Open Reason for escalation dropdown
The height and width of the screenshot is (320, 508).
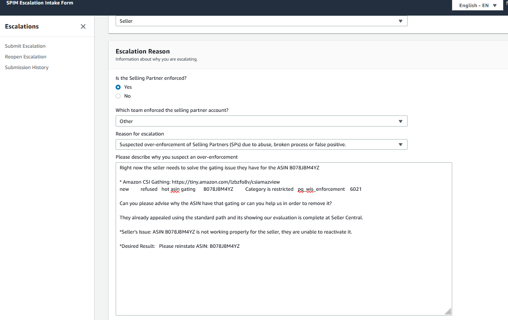point(261,144)
